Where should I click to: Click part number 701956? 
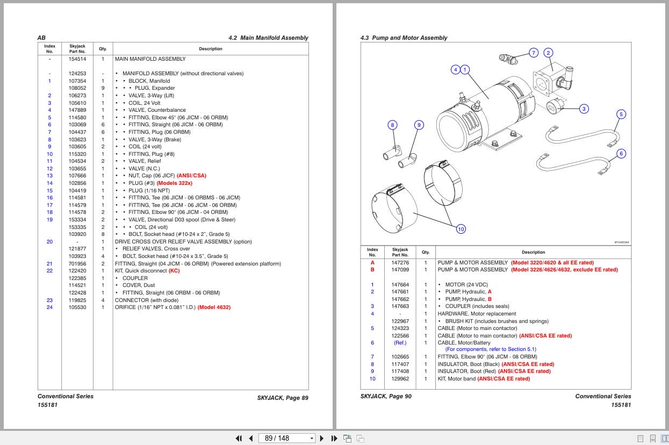[77, 264]
